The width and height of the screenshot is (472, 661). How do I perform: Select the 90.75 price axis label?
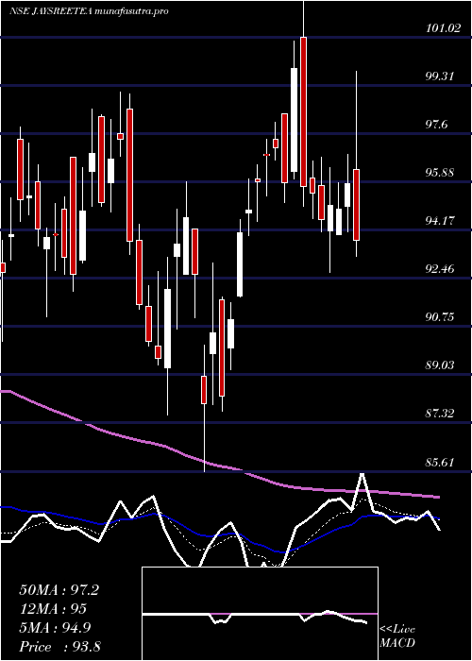(441, 317)
